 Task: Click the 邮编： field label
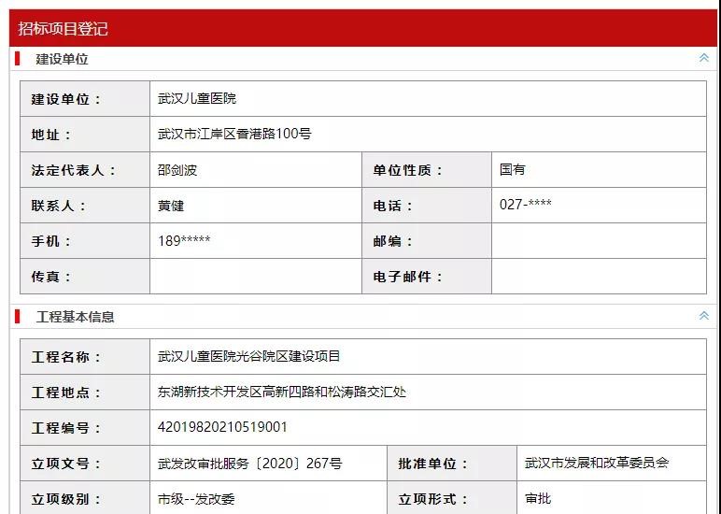[x=393, y=241]
